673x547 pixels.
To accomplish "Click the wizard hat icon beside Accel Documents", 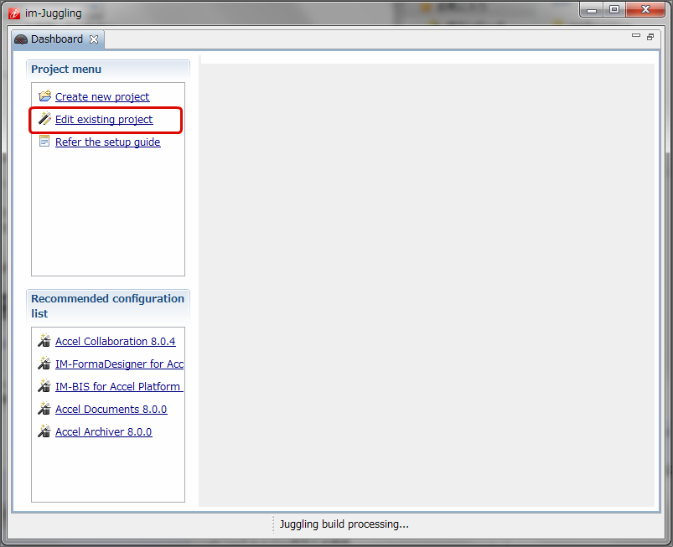I will [44, 409].
